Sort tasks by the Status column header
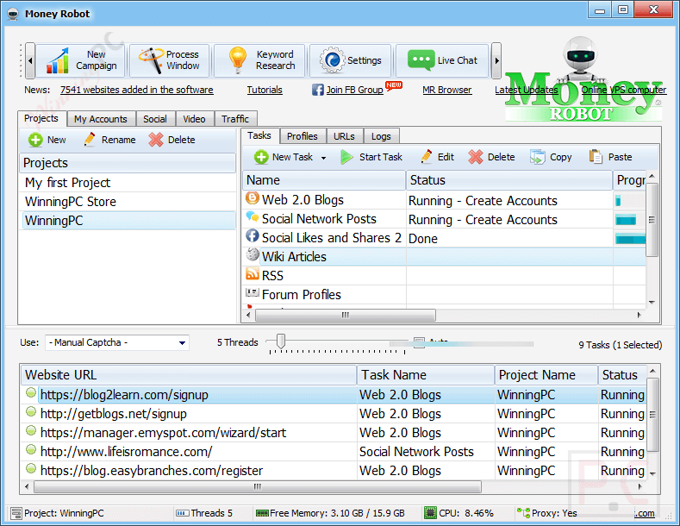Viewport: 680px width, 526px height. pos(509,180)
